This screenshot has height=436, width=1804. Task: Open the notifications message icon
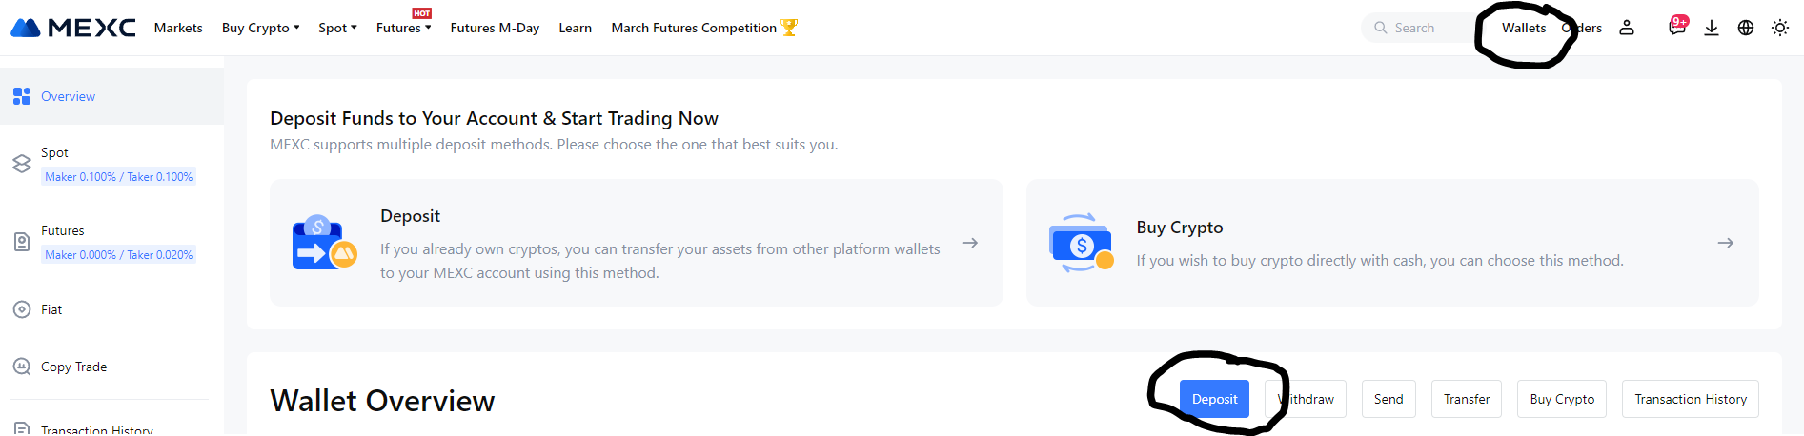[x=1676, y=28]
